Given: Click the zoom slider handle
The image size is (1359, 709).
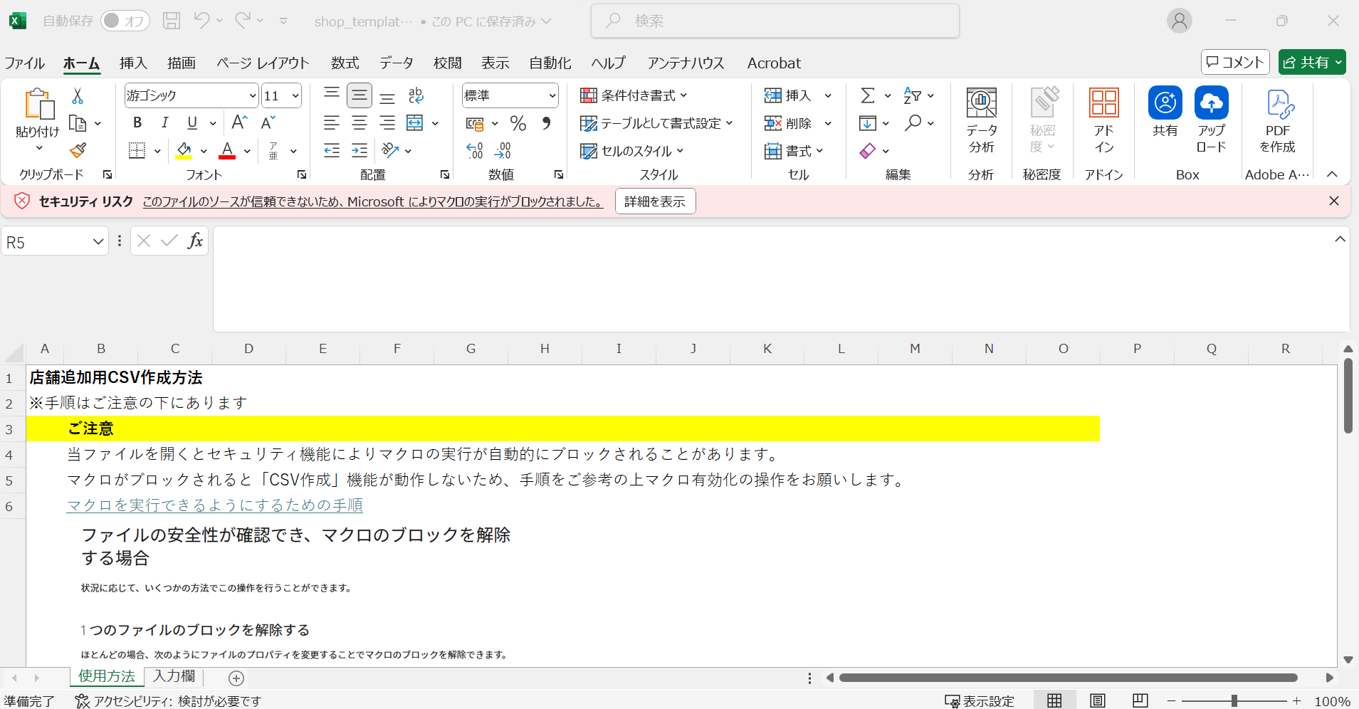Looking at the screenshot, I should point(1234,701).
